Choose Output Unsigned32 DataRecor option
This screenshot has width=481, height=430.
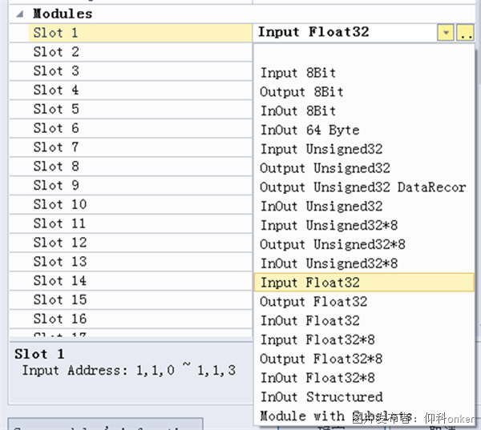tap(362, 187)
